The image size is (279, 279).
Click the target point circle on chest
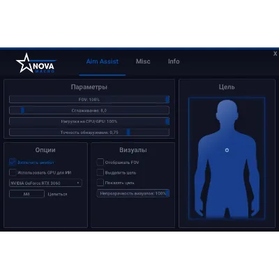coord(227,150)
